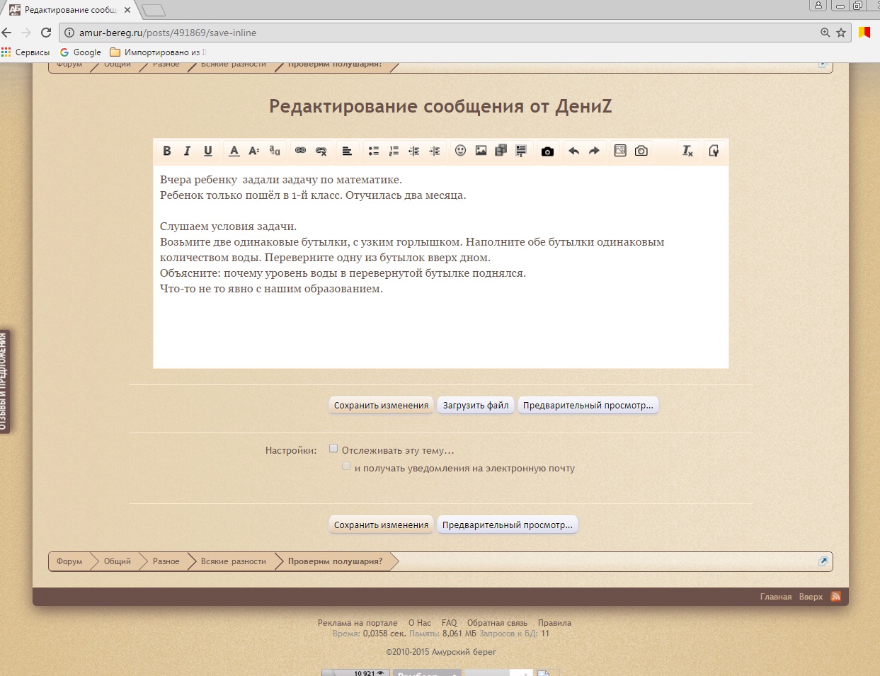
Task: Click the insert link icon
Action: [300, 151]
